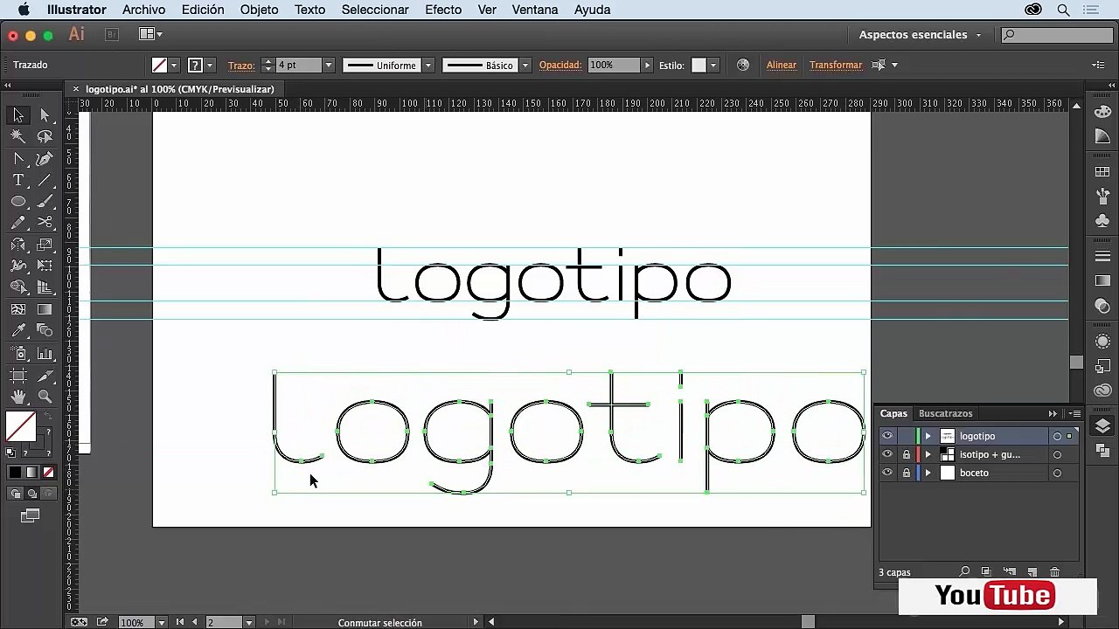Image resolution: width=1119 pixels, height=629 pixels.
Task: Expand the isotipo + gu... layer
Action: coord(928,454)
